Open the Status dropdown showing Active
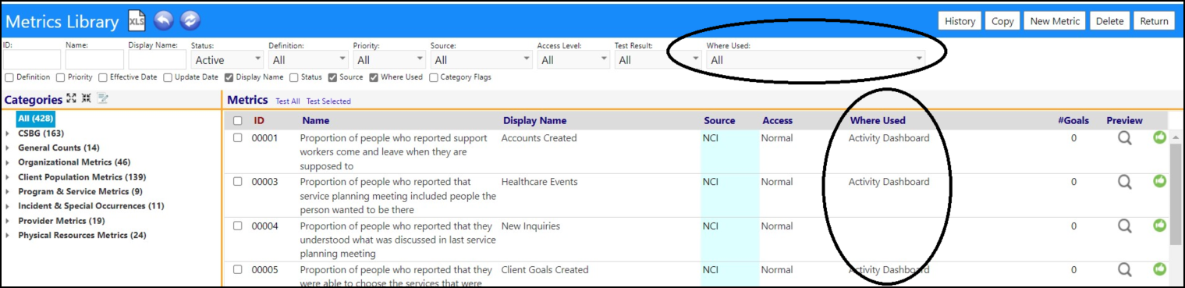 [227, 60]
